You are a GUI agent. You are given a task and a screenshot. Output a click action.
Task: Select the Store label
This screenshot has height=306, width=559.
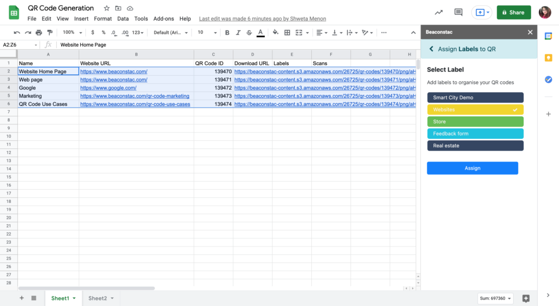point(475,122)
